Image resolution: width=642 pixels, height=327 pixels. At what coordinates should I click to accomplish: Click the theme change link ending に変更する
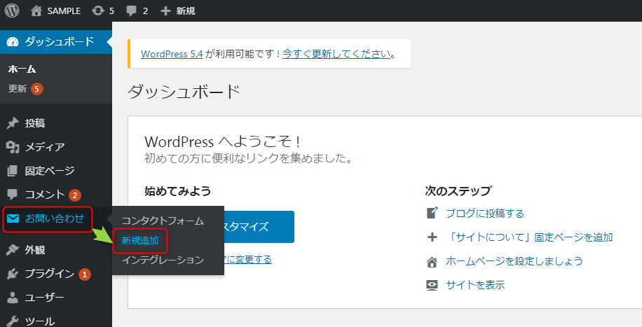pos(248,260)
